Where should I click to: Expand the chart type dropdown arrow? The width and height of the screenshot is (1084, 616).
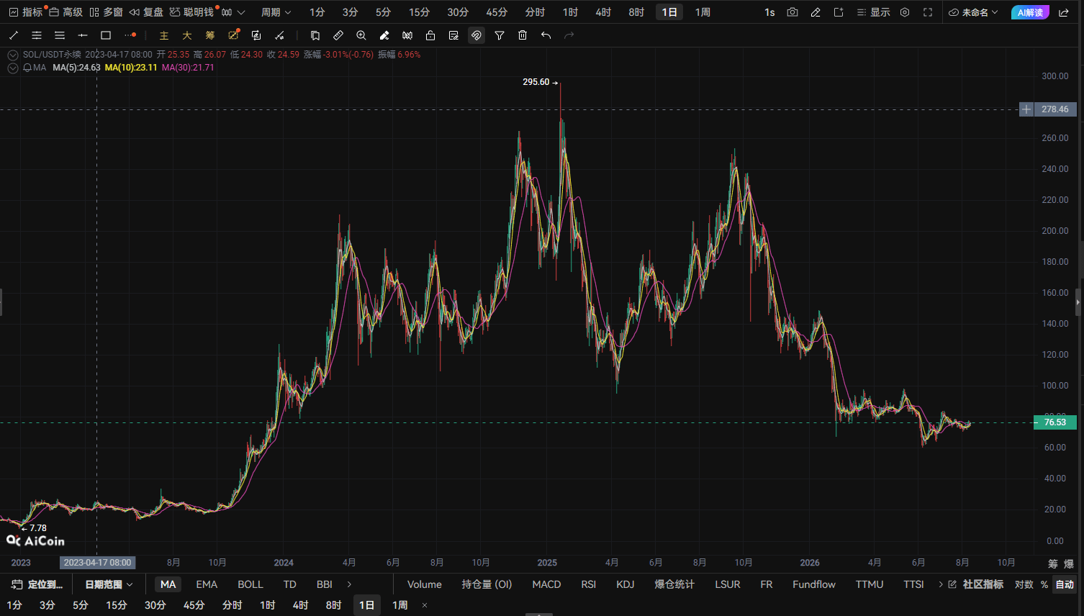241,12
